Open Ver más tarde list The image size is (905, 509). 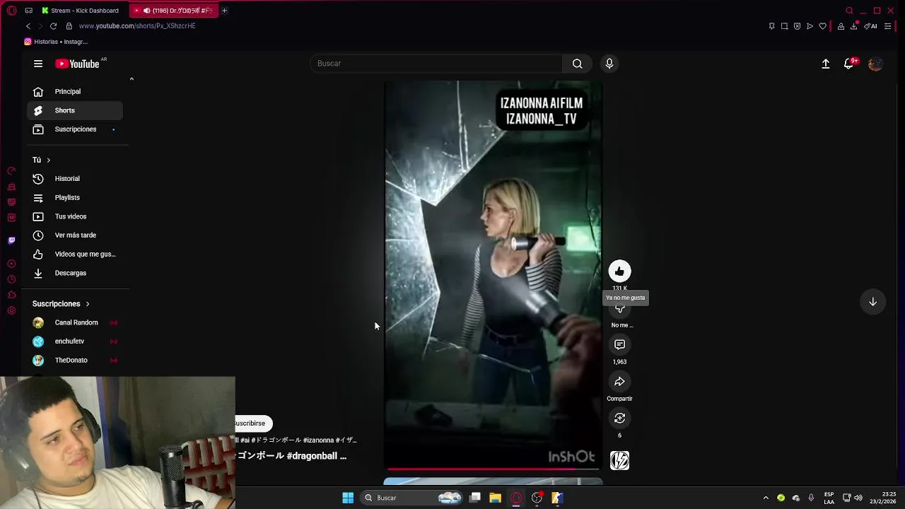(75, 235)
